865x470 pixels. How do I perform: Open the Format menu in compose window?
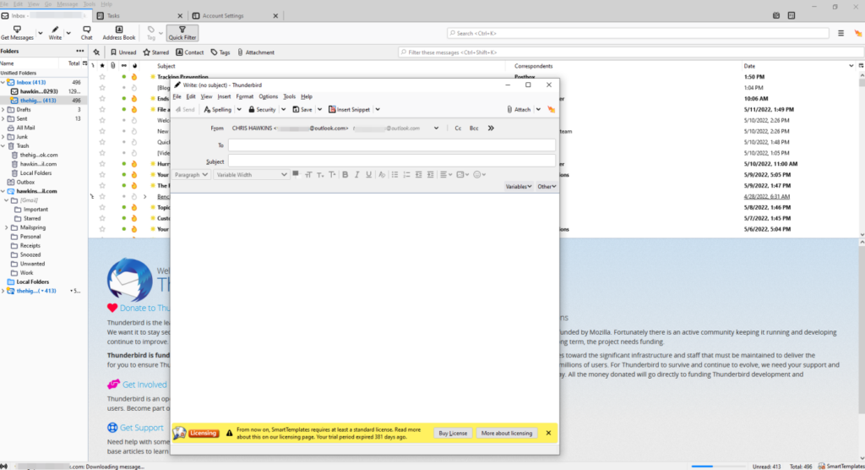pos(244,96)
